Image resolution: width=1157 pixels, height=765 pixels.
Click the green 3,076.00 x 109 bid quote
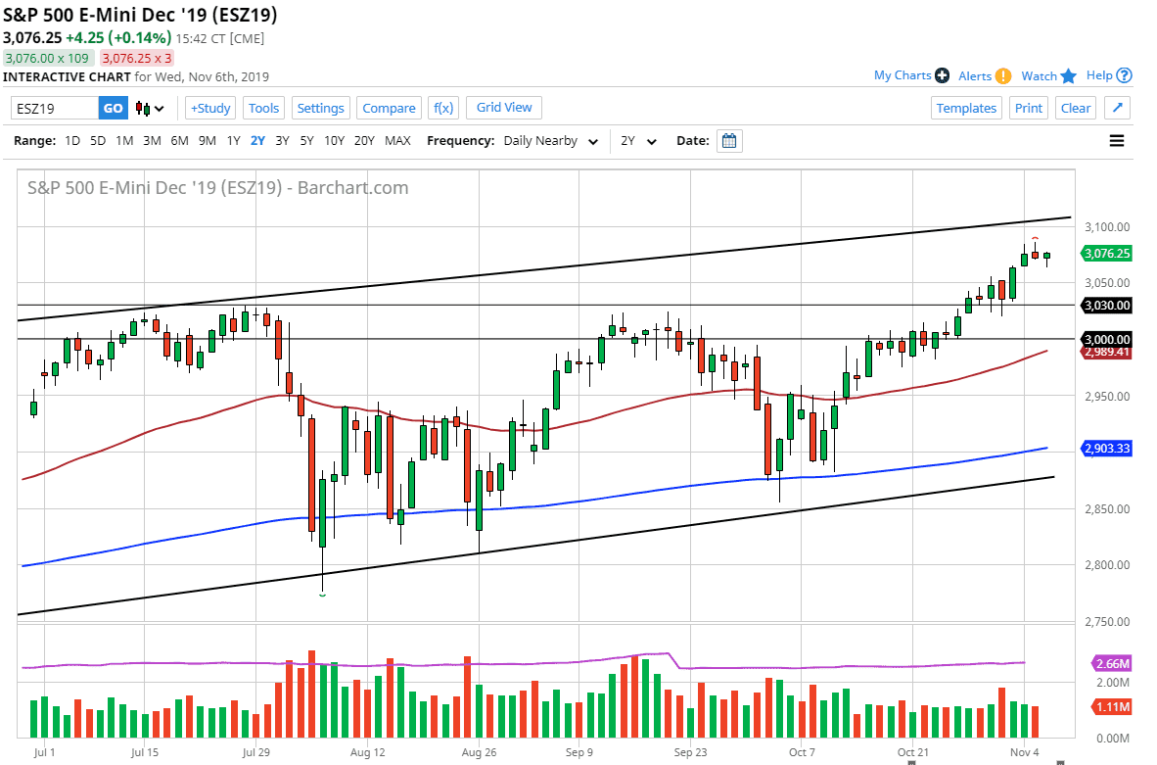pyautogui.click(x=48, y=59)
